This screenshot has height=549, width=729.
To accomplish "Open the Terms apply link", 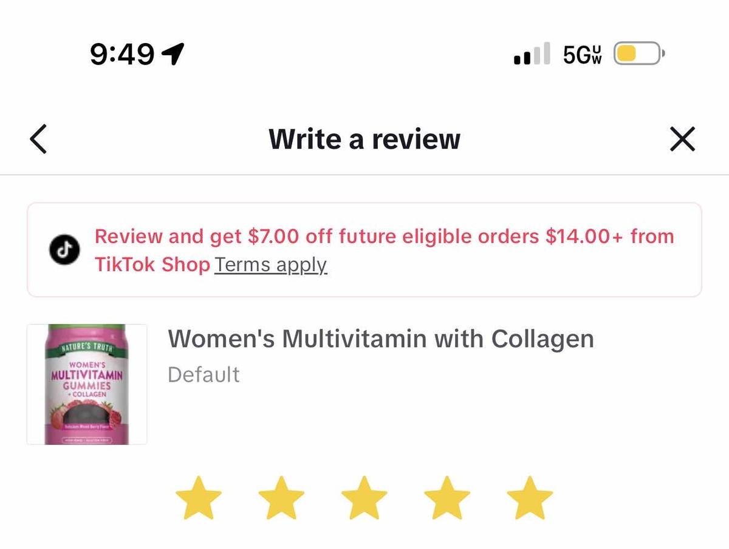I will point(271,265).
